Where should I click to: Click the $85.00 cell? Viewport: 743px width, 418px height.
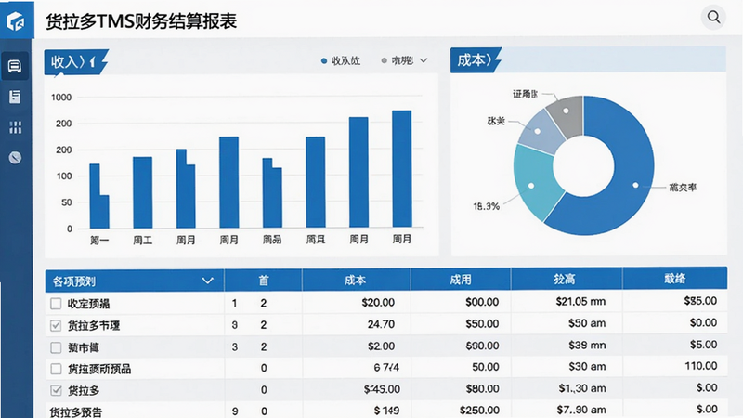[700, 301]
